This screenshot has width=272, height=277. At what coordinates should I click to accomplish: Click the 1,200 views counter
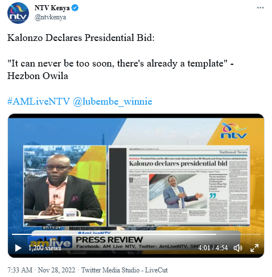point(45,248)
